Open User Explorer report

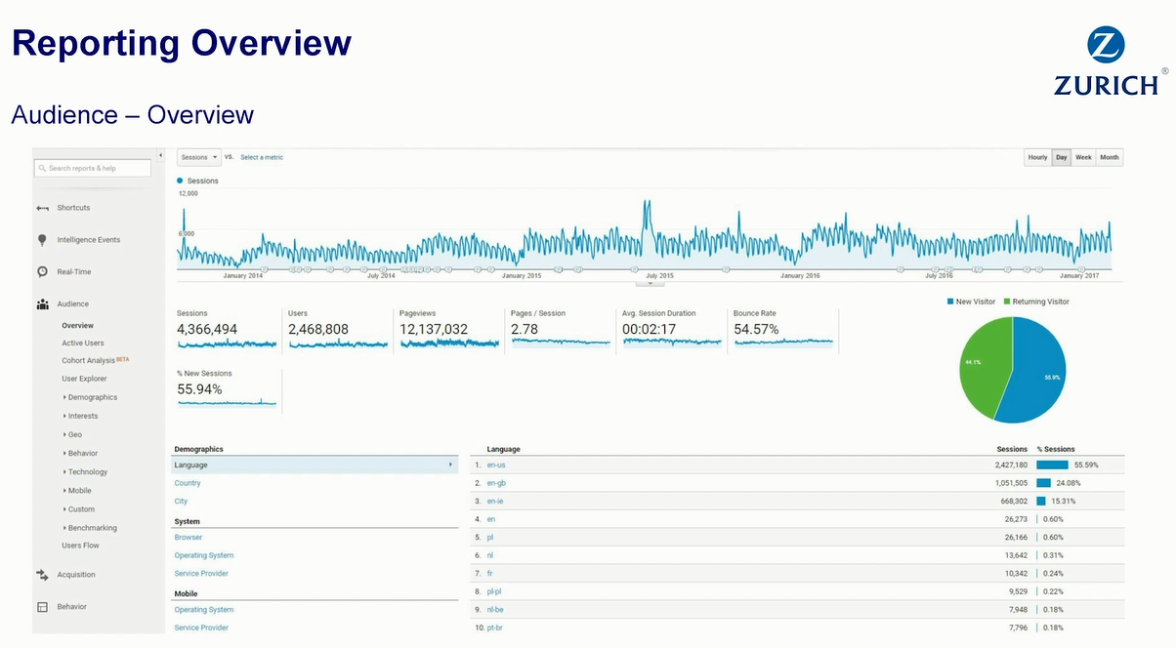[84, 379]
